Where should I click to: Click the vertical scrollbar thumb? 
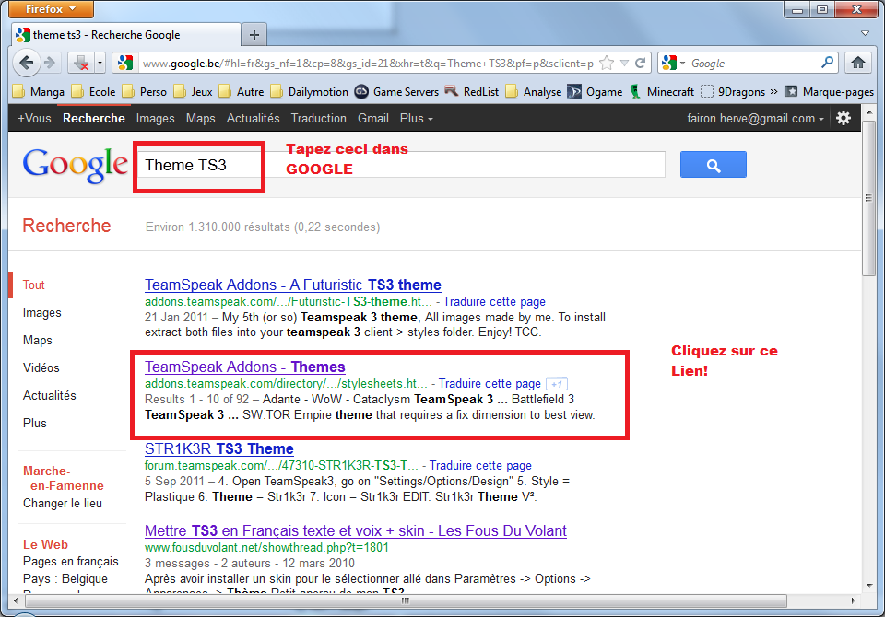click(x=868, y=198)
